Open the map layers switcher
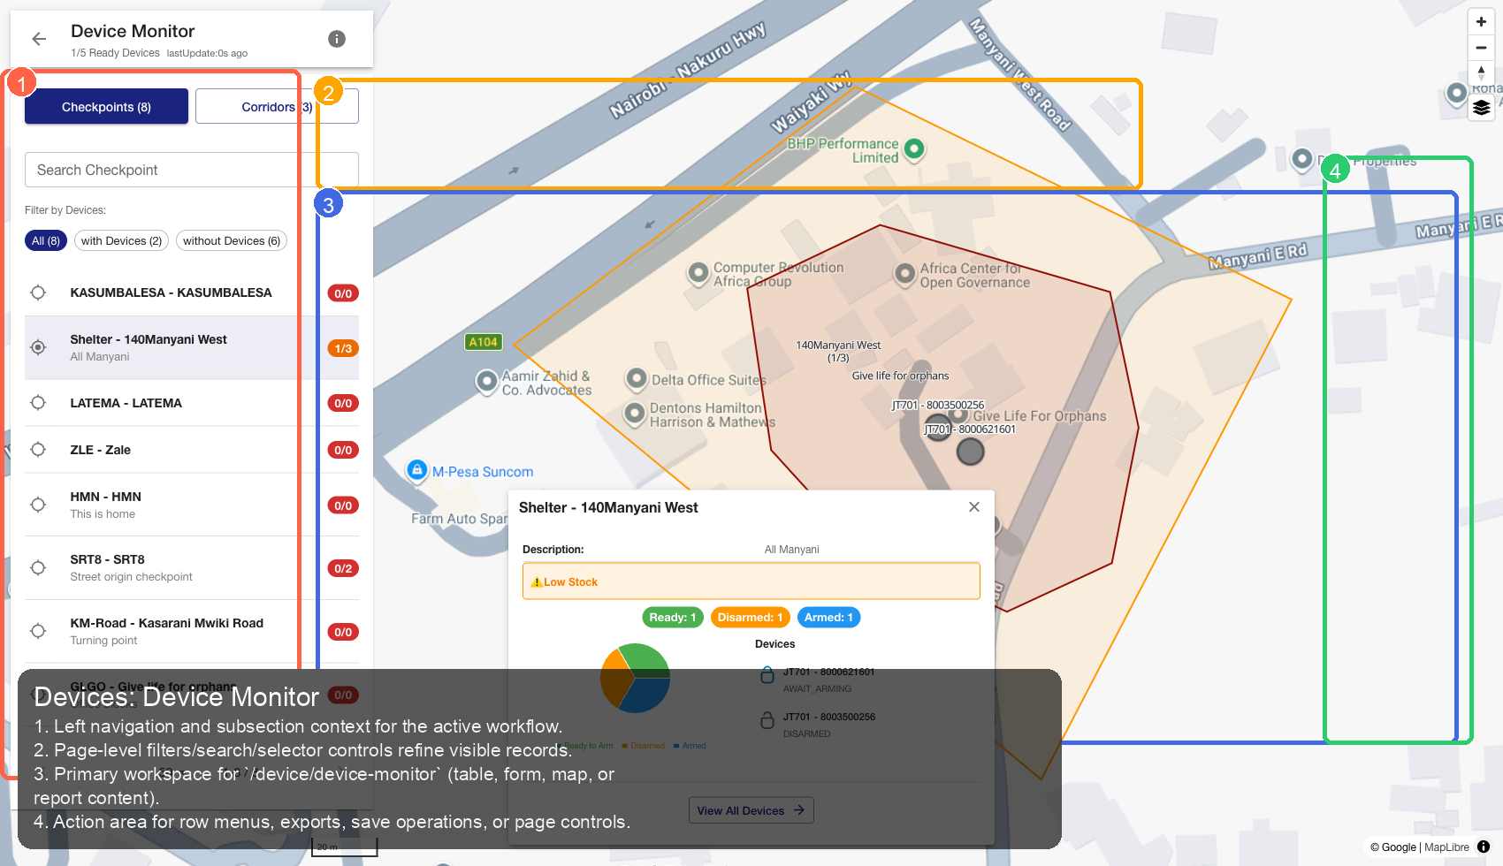 tap(1481, 108)
